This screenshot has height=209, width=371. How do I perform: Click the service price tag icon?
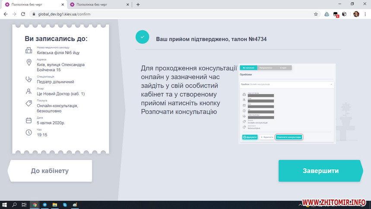[x=29, y=104]
